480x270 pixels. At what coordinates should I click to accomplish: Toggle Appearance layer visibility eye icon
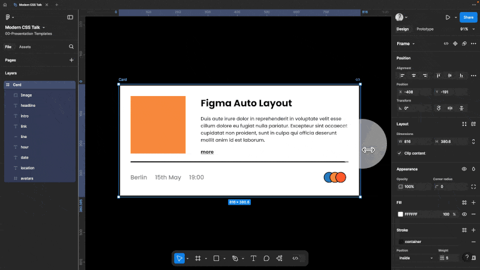pos(464,169)
